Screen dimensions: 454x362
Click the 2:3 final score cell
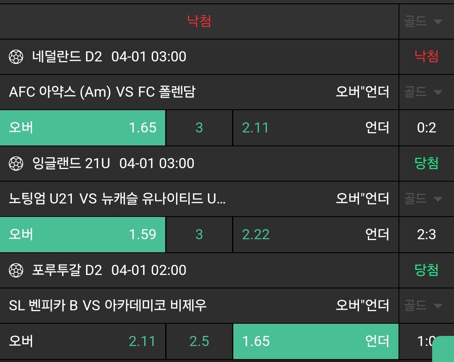click(426, 234)
